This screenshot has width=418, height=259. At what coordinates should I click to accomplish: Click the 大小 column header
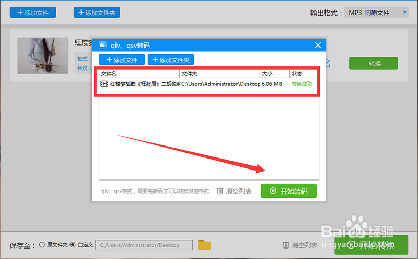275,74
